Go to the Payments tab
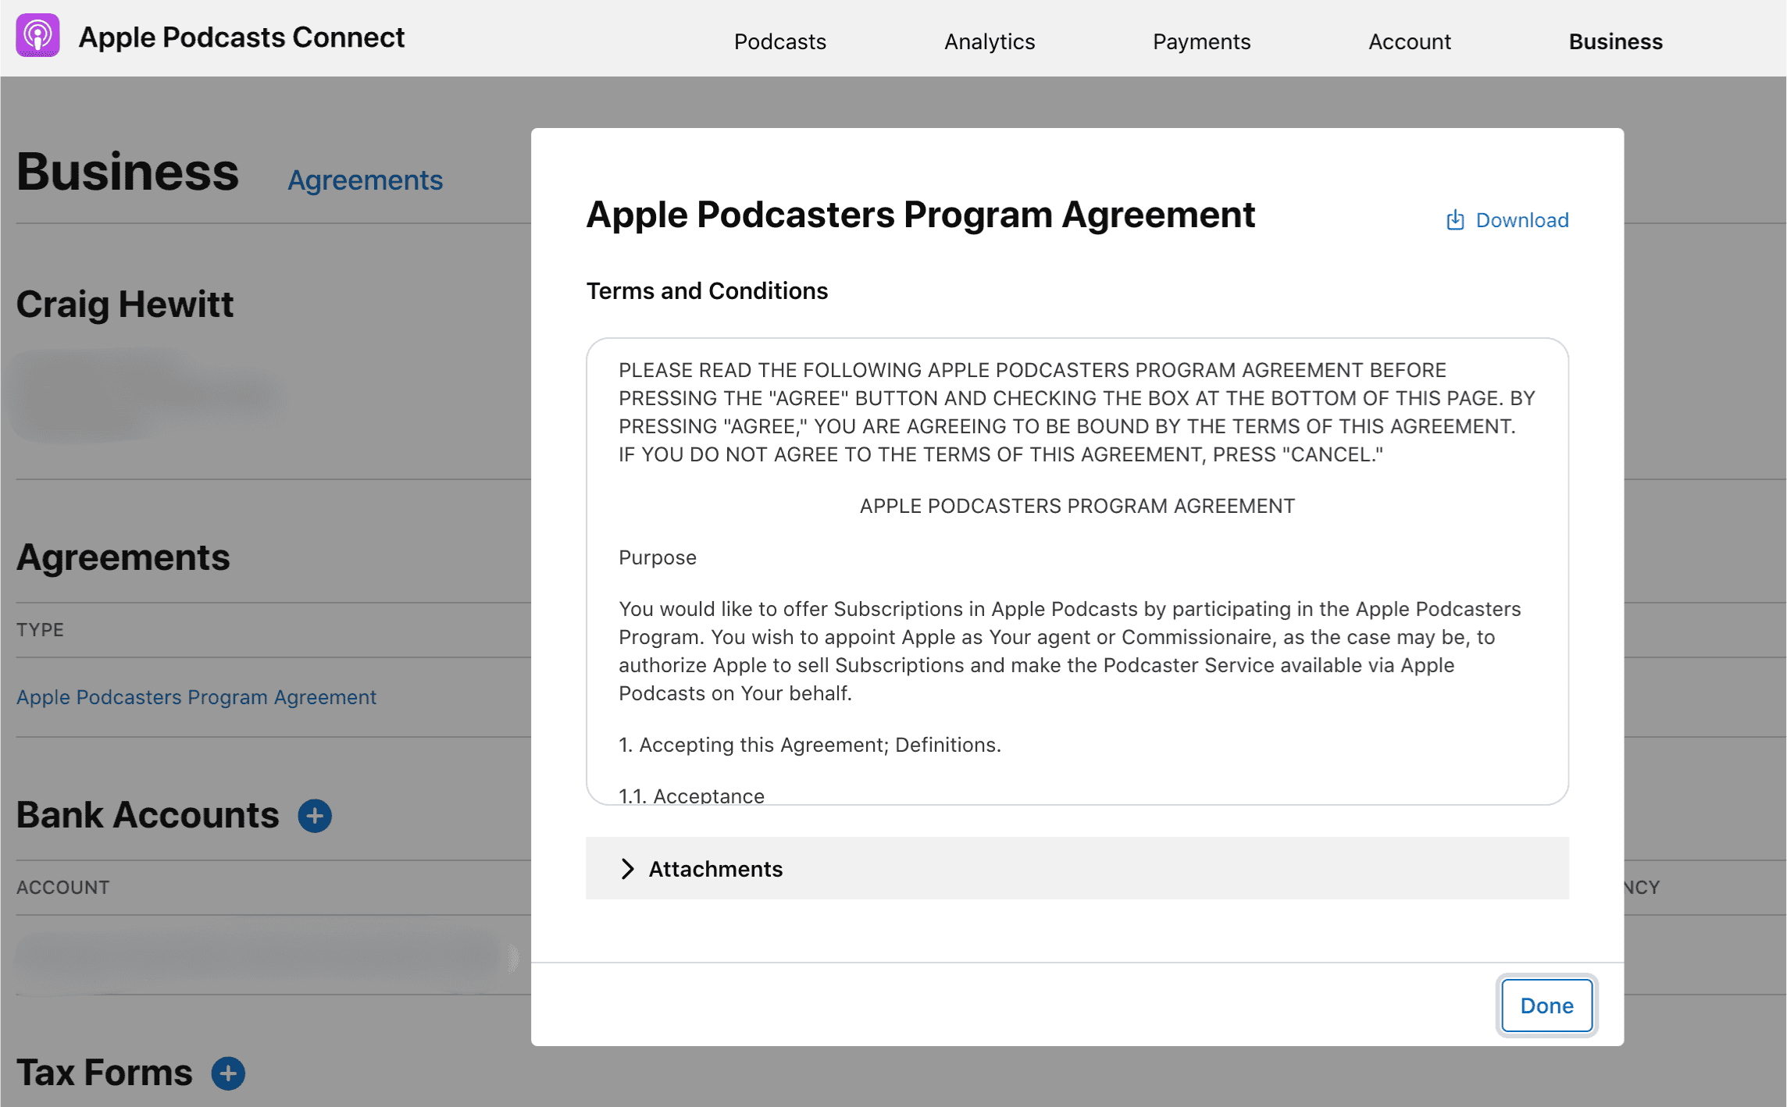1787x1107 pixels. point(1201,41)
